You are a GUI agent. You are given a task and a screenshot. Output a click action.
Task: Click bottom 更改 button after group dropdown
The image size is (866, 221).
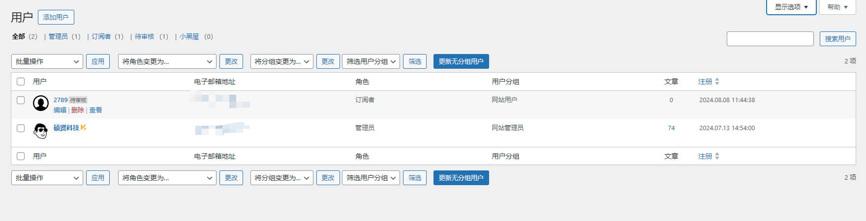328,178
